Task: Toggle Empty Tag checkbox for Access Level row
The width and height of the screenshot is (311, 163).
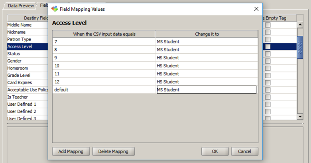Action: 268,47
